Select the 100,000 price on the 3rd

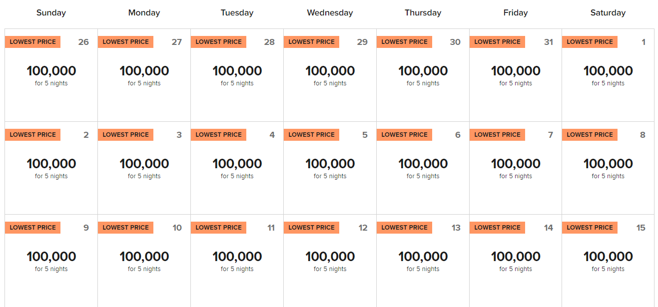tap(144, 164)
